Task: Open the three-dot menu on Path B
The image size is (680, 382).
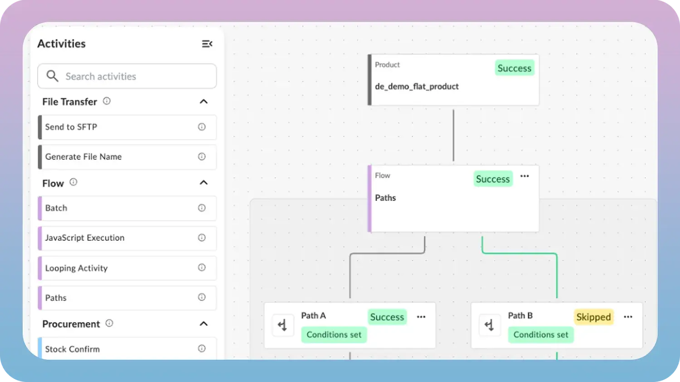Action: (628, 317)
